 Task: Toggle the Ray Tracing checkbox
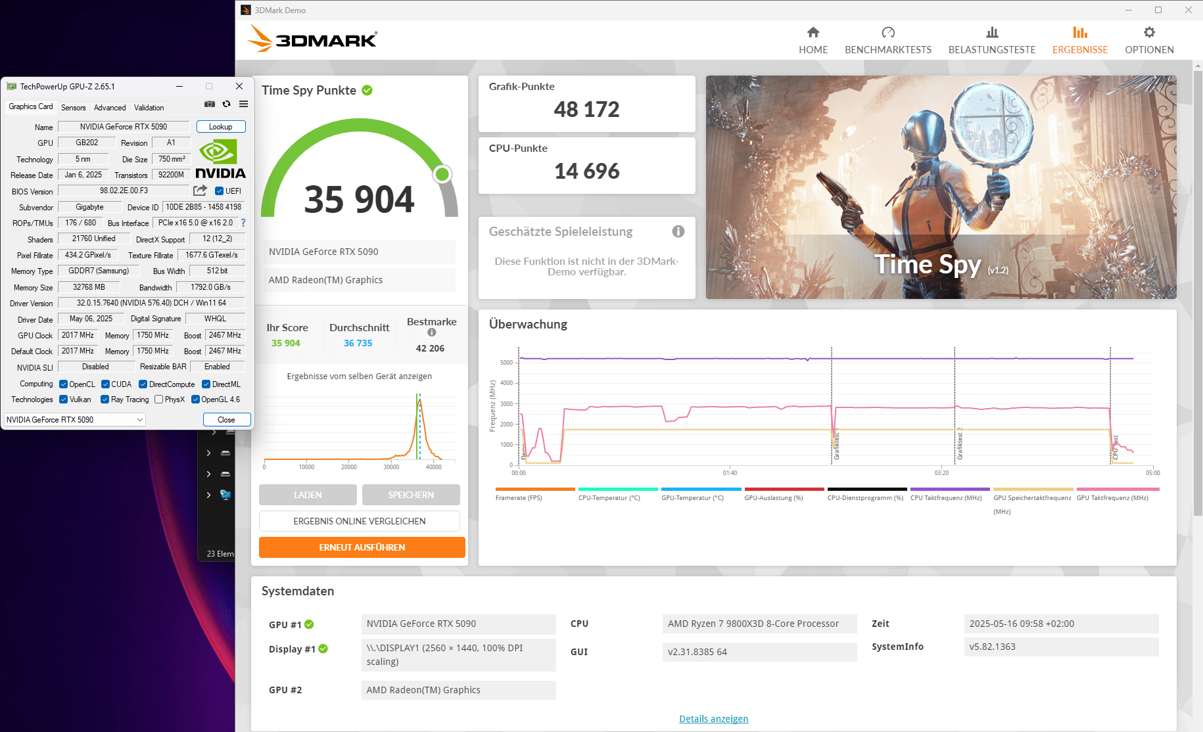(105, 400)
